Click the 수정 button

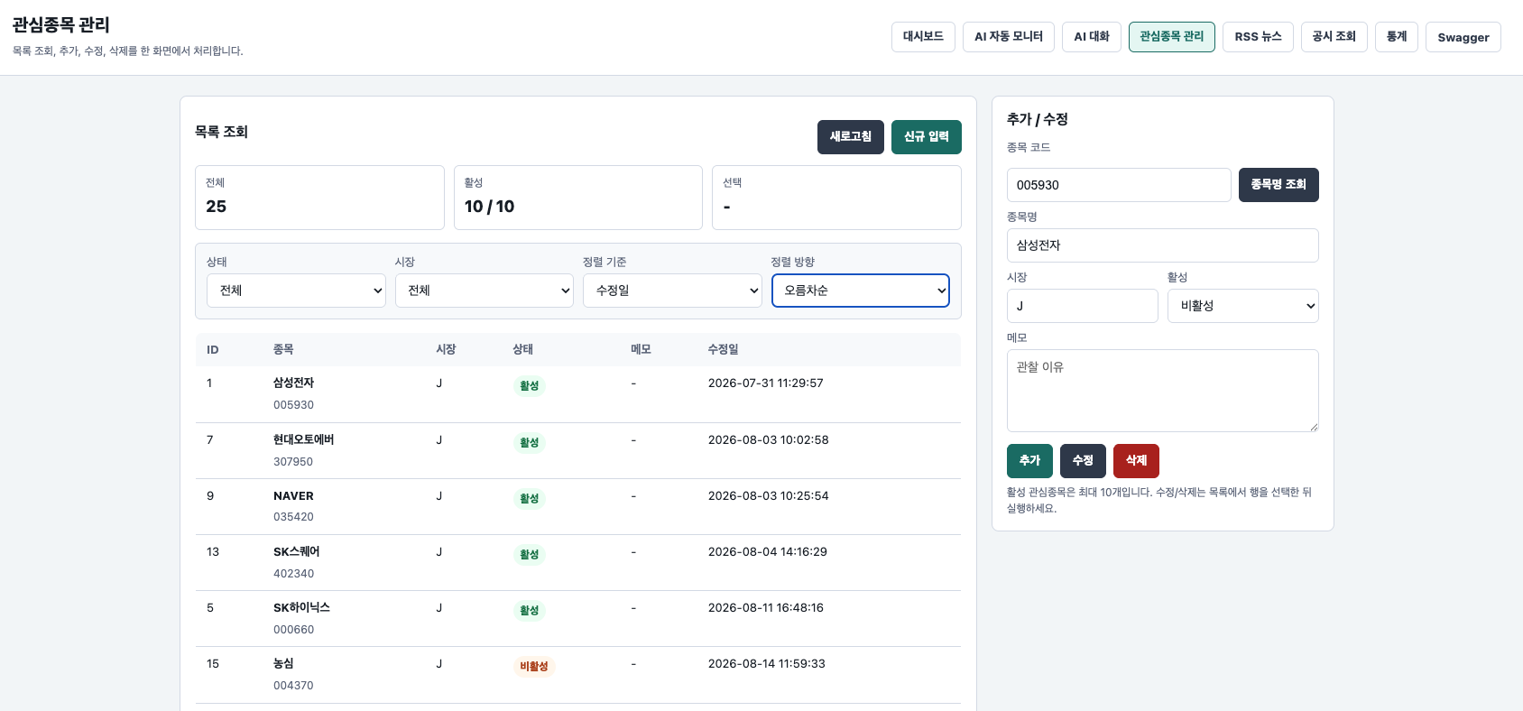tap(1083, 461)
